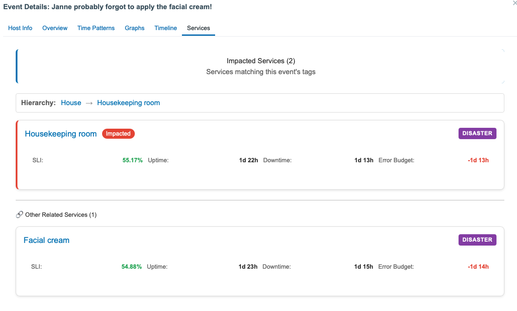Open the Timeline tab
517x311 pixels.
click(166, 28)
